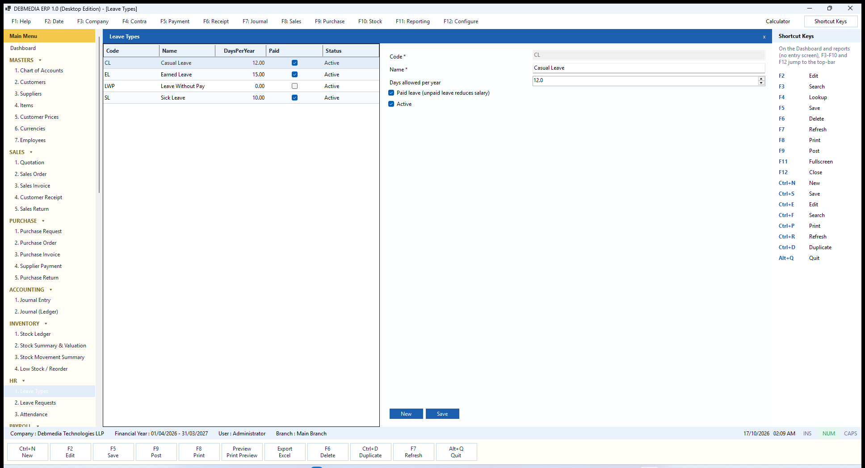Click the DEBMEDIA ERP app icon in title bar
Screen dimensions: 865x468
(8, 8)
